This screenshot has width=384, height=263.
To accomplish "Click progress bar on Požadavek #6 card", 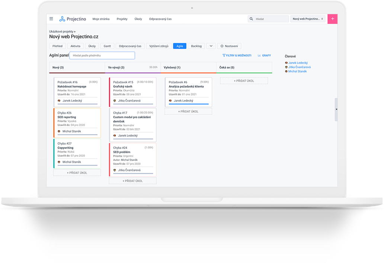I will pos(189,104).
